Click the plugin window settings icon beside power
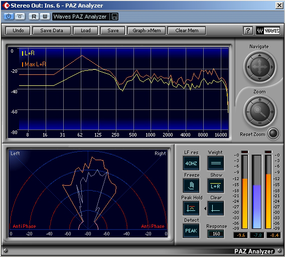This screenshot has width=285, height=257. [20, 17]
